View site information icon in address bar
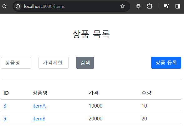184x127 pixels. tap(18, 6)
